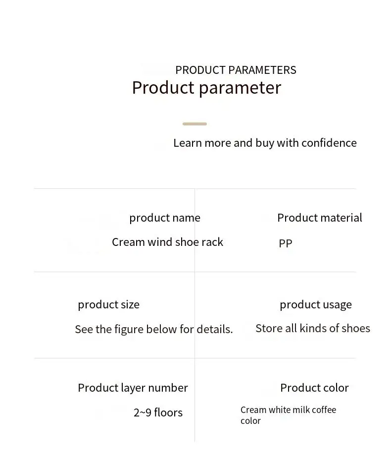Click See the figure below for details
The height and width of the screenshot is (470, 391).
click(x=154, y=329)
